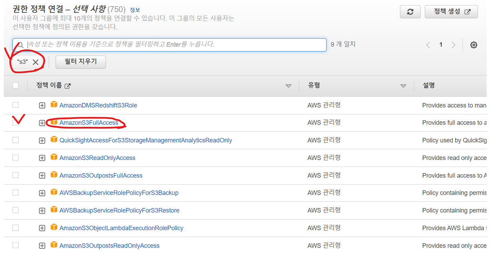Expand the AmazonS3ObjectLambdaExecutionRolePolicy row
This screenshot has width=499, height=254.
(42, 228)
